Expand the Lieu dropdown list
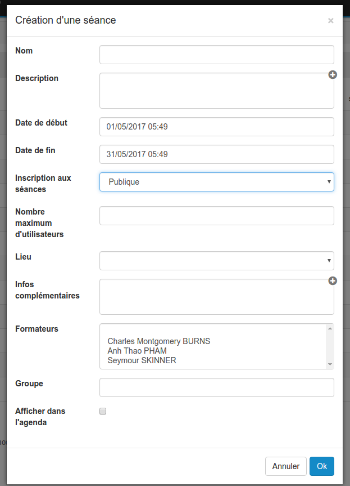This screenshot has width=350, height=486. pyautogui.click(x=217, y=261)
